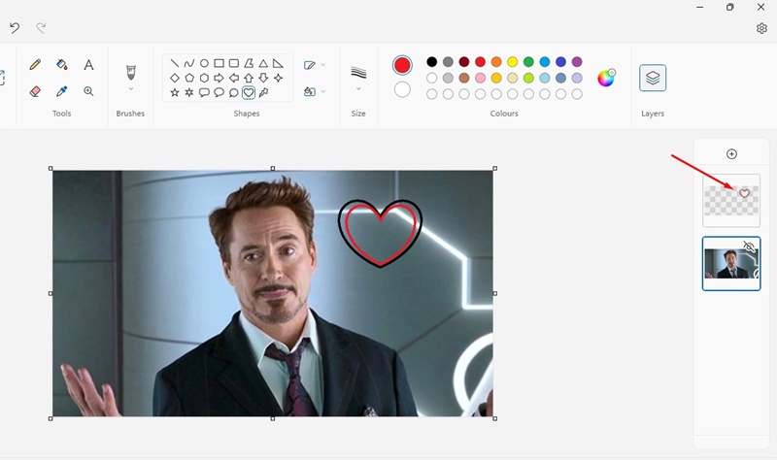
Task: Maximize or restore the Paint window
Action: [x=730, y=7]
